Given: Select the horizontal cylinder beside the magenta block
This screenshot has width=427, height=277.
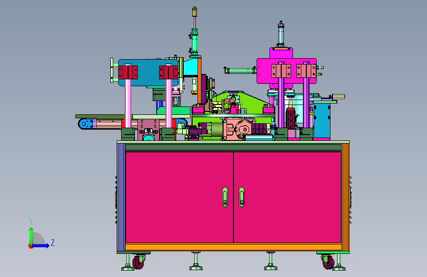Looking at the screenshot, I should [x=240, y=70].
